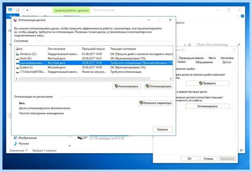Select Work (D:) disk row
This screenshot has height=172, width=252.
(94, 59)
